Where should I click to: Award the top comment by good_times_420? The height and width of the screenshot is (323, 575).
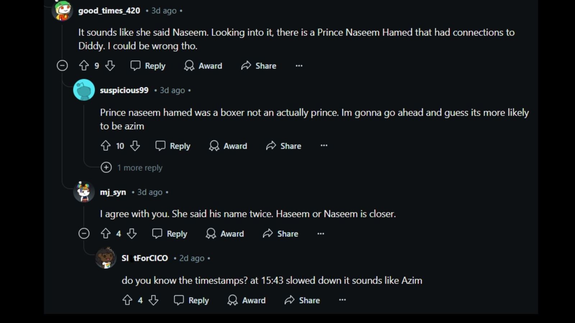[x=203, y=66]
